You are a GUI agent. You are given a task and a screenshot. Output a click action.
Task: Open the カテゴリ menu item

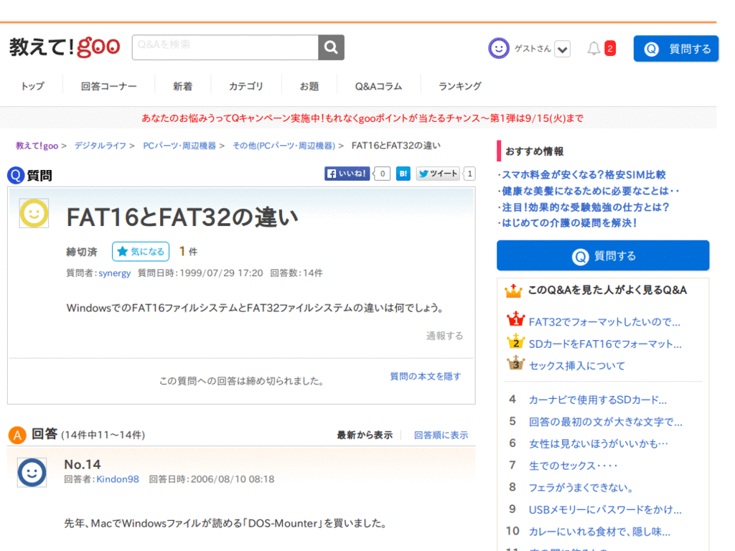pyautogui.click(x=246, y=85)
